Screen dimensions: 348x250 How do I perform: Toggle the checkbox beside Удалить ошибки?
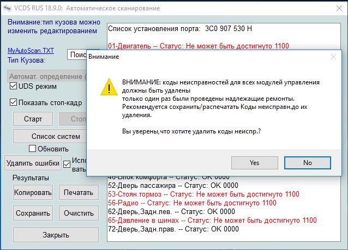point(67,164)
